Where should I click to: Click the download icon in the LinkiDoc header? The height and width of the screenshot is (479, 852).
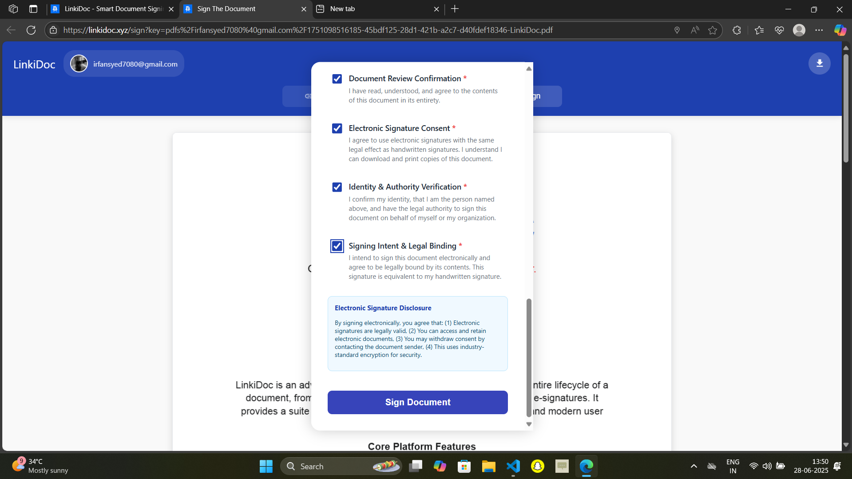click(x=819, y=63)
